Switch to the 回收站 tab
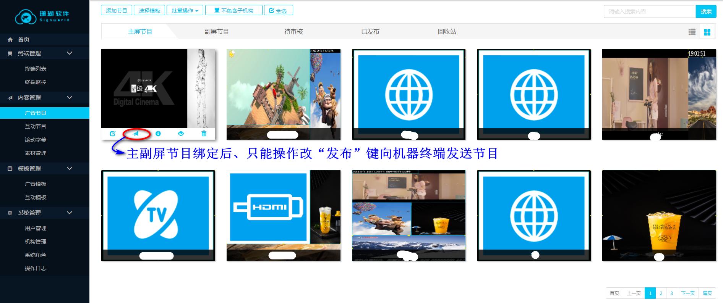 [447, 32]
